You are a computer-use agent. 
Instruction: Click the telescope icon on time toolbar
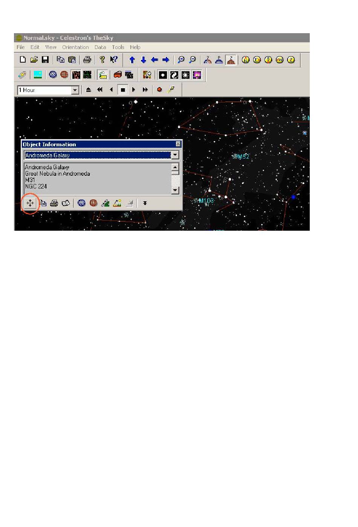click(171, 90)
